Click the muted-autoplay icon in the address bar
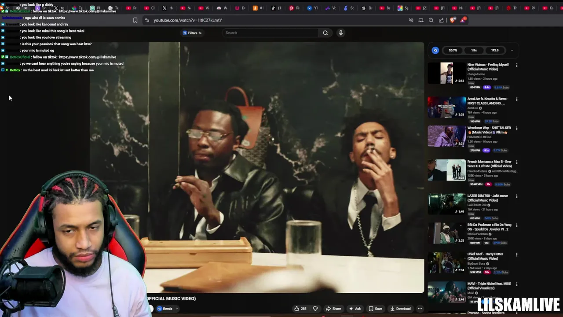Viewport: 563px width, 317px height. click(x=411, y=20)
